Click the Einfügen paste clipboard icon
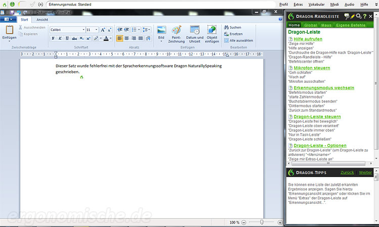379x227 pixels. coord(10,30)
